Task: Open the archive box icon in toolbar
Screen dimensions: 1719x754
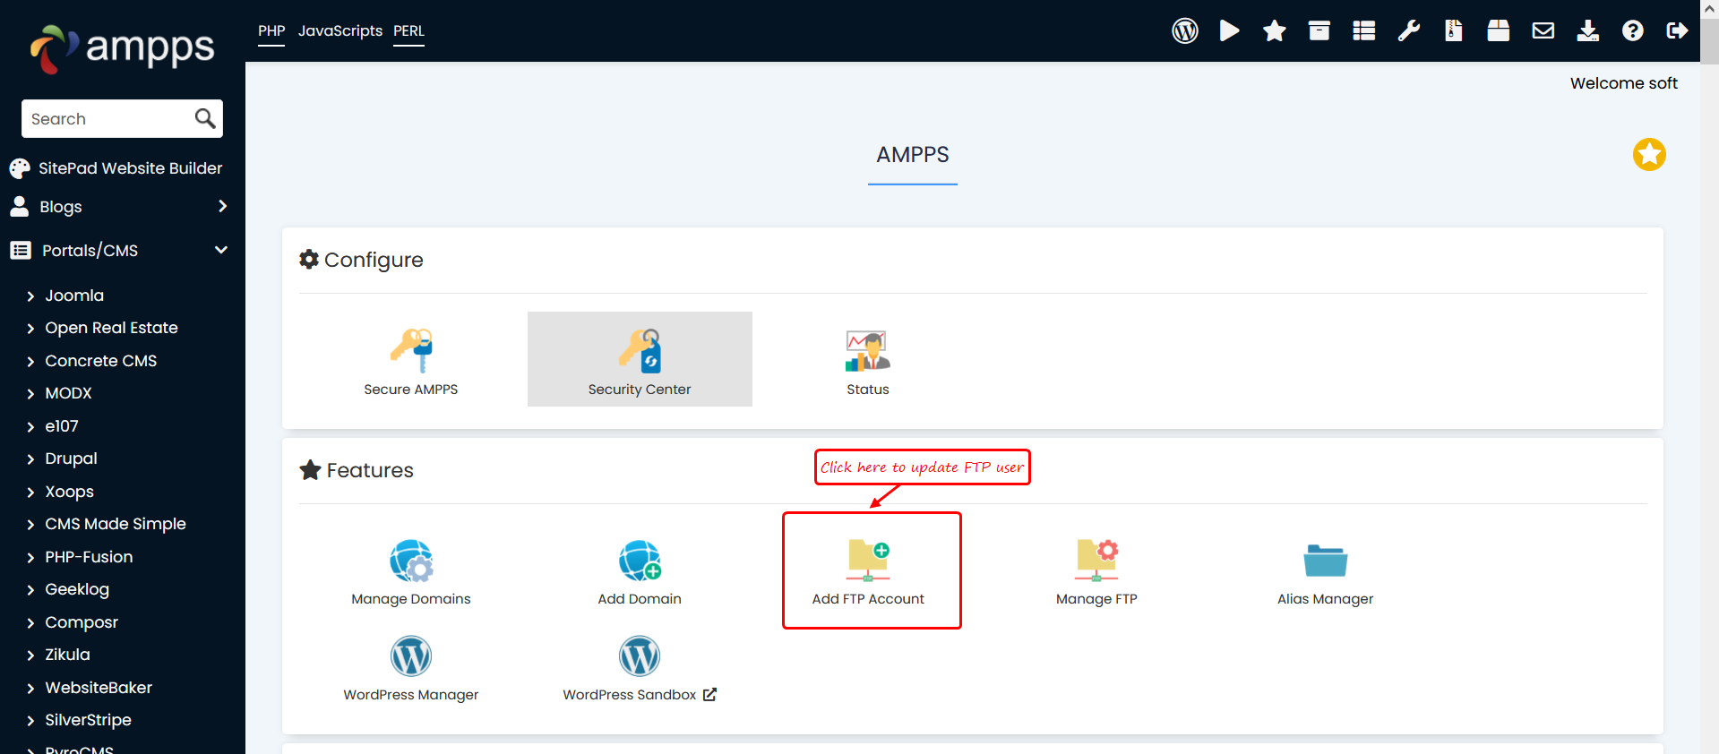Action: click(x=1319, y=31)
